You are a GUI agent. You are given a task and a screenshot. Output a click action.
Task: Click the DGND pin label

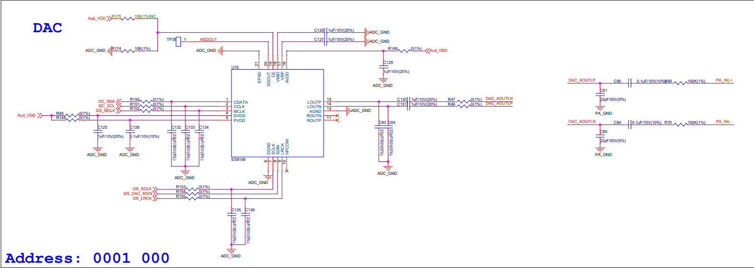pyautogui.click(x=269, y=149)
